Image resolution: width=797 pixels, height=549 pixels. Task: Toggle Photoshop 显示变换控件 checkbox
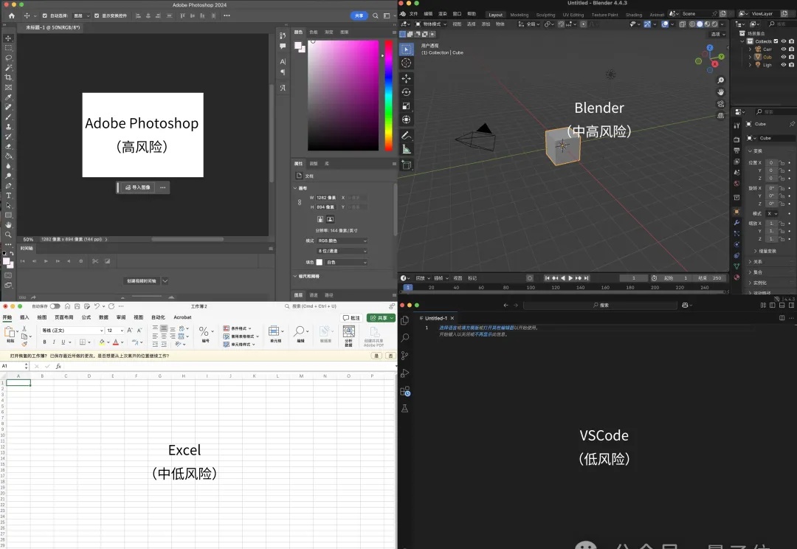pos(97,15)
